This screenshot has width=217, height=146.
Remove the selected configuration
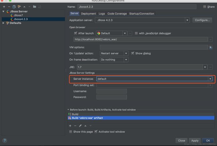[x=9, y=7]
